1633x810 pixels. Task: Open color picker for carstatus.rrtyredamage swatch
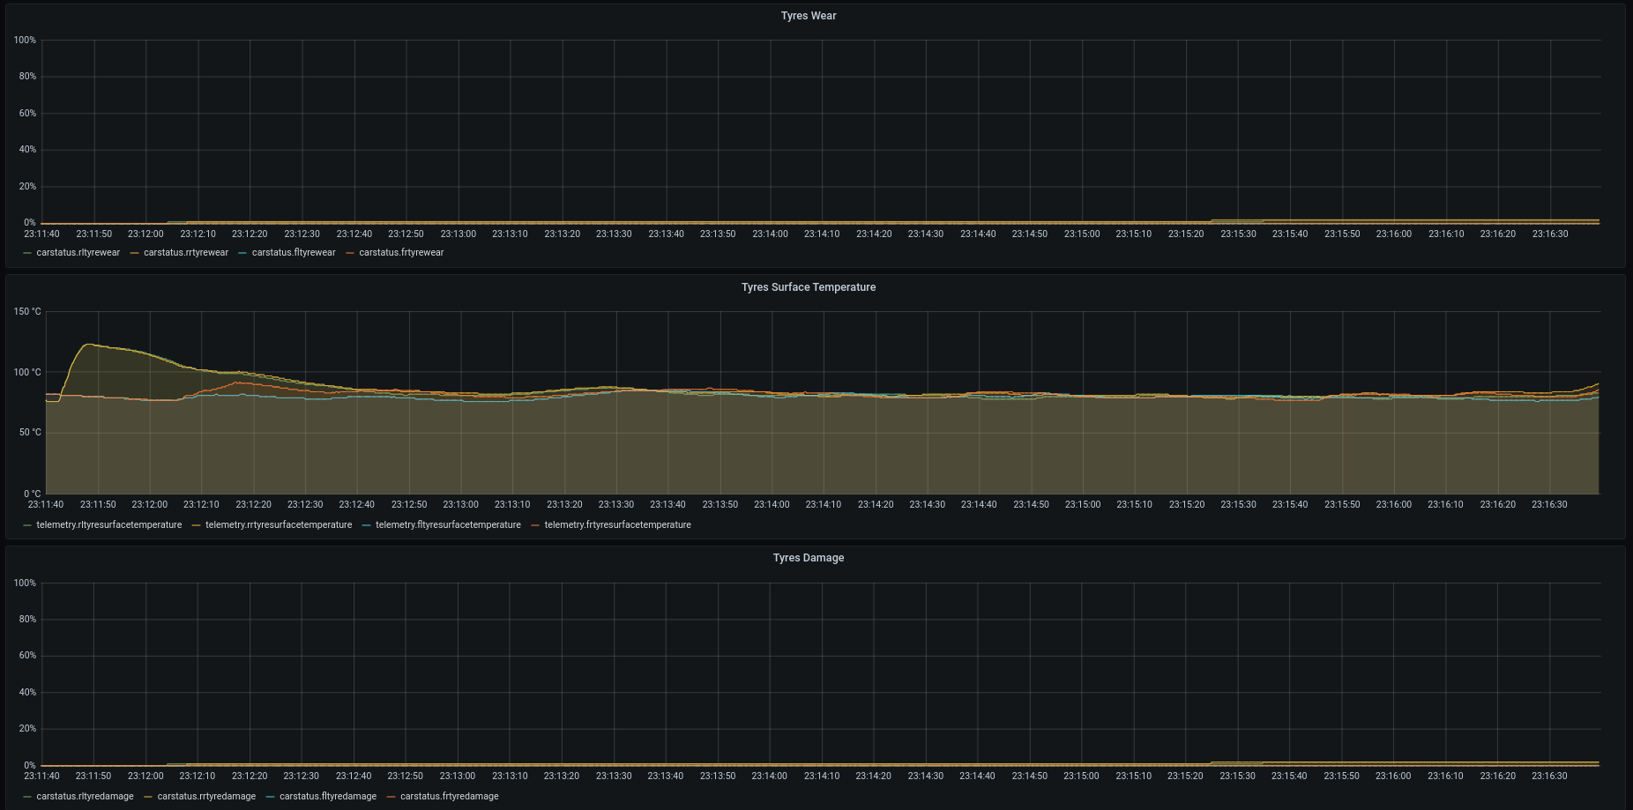[x=149, y=797]
